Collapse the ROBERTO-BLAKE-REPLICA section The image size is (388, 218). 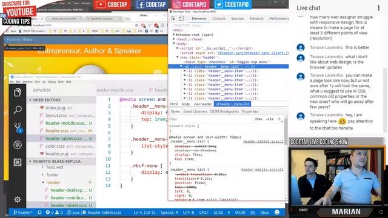(x=30, y=161)
